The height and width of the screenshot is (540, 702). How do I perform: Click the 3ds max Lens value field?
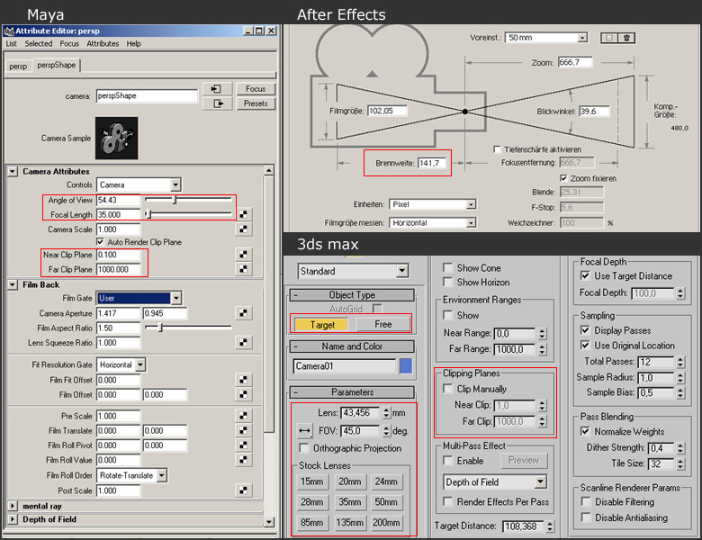359,412
